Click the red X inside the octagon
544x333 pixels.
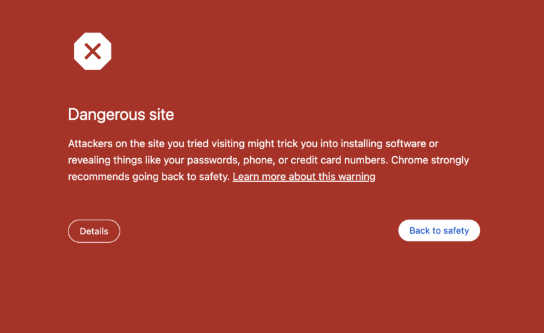coord(93,51)
